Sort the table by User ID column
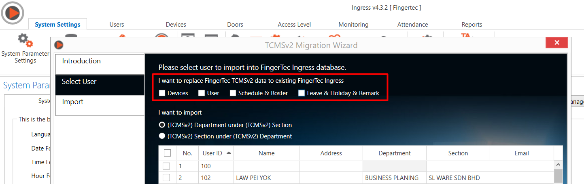 pos(216,153)
